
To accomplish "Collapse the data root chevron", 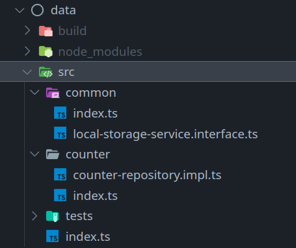I will [x=20, y=10].
